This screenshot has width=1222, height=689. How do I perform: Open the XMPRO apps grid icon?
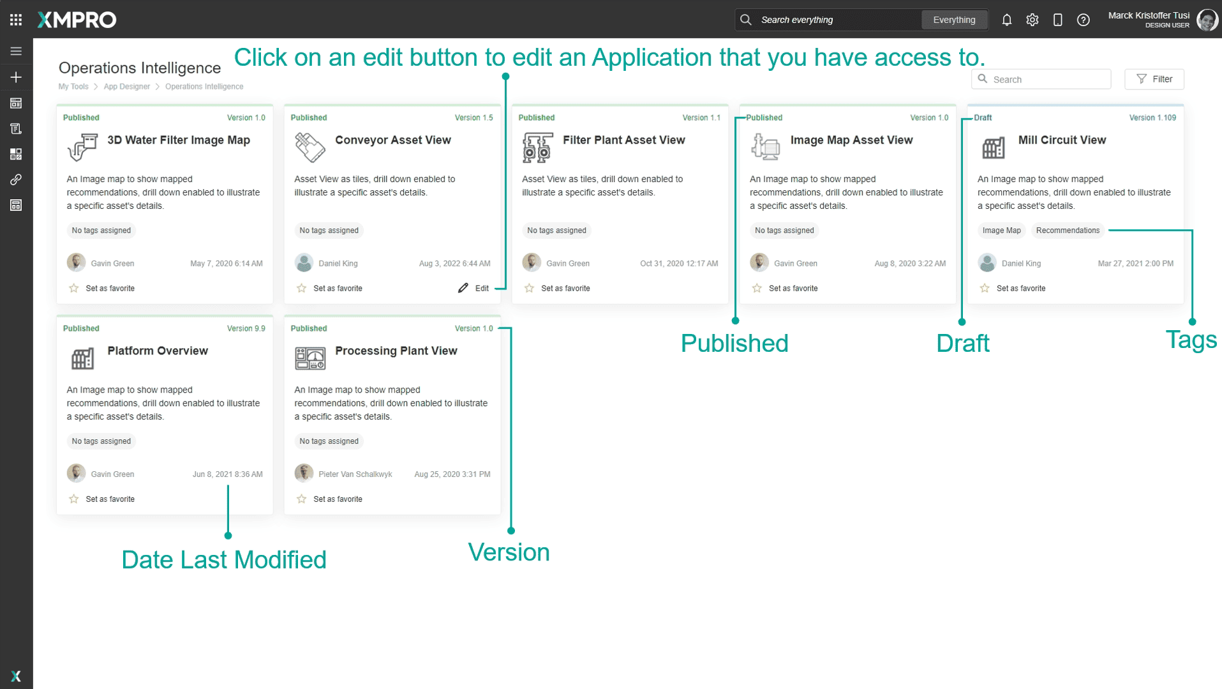[15, 19]
